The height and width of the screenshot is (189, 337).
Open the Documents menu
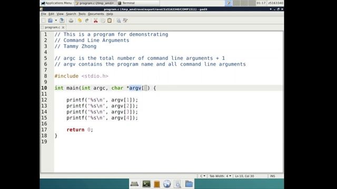click(x=96, y=14)
